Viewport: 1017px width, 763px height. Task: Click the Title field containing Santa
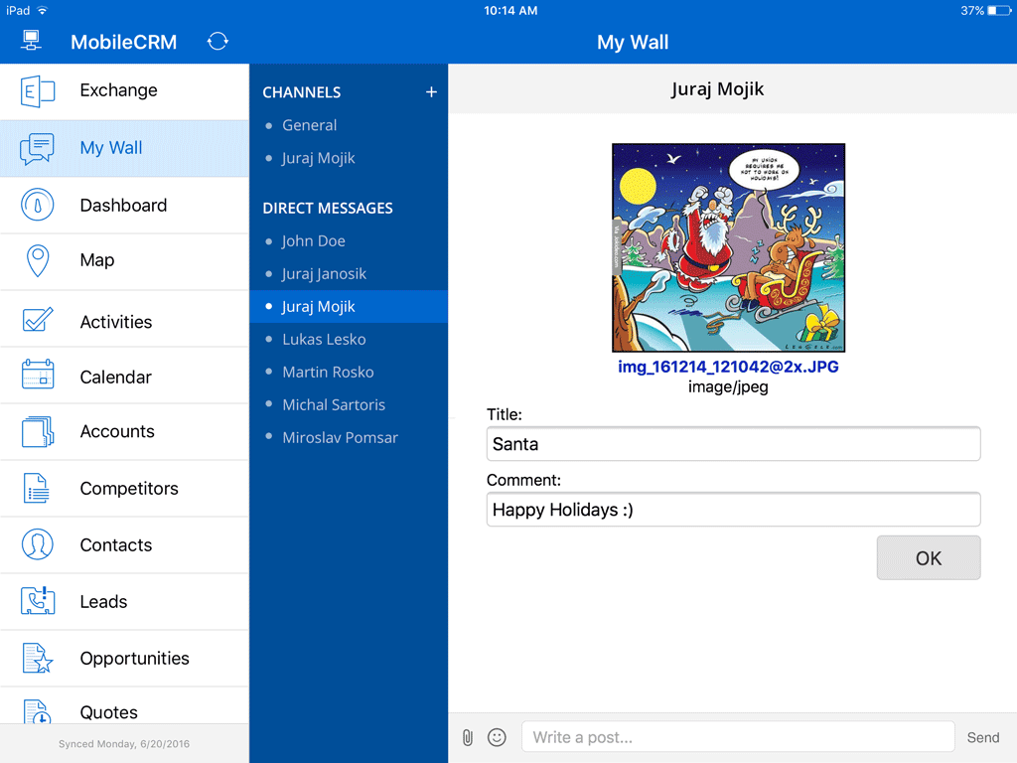click(733, 444)
